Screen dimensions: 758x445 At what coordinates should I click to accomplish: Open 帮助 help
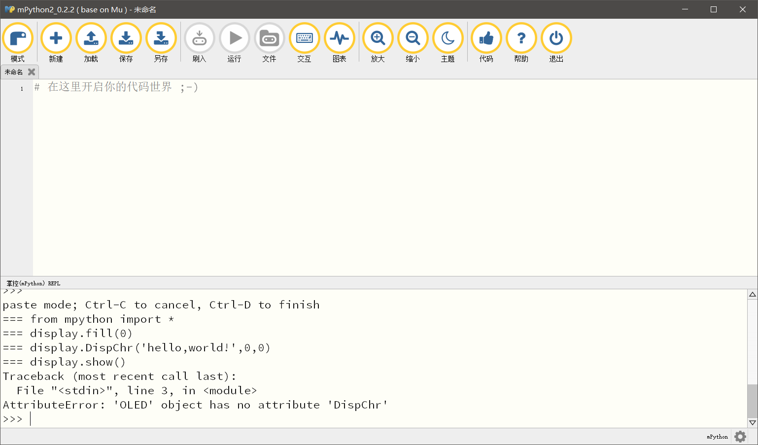(521, 43)
